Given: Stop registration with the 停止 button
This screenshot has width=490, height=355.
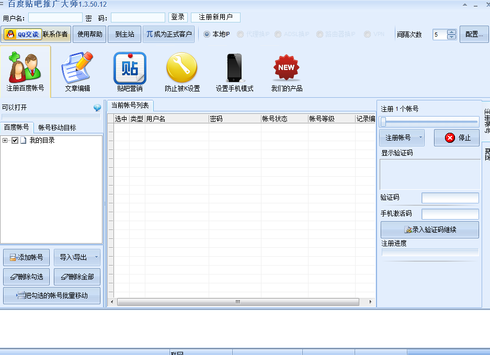Looking at the screenshot, I should tap(456, 138).
